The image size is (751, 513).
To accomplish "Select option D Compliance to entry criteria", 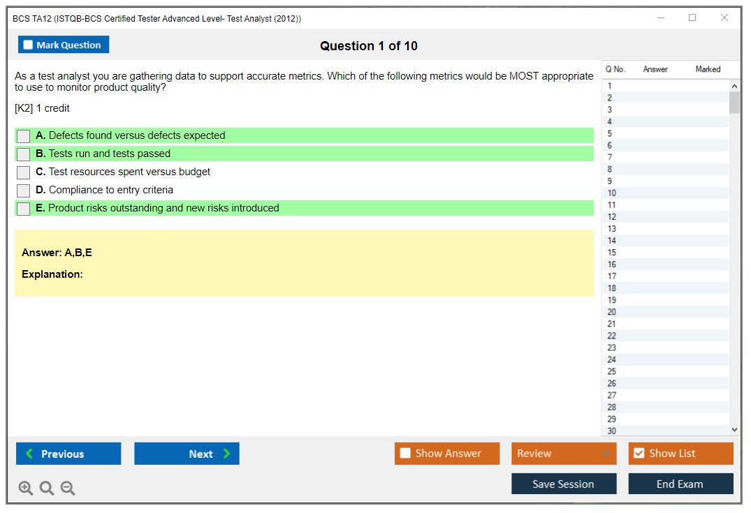I will pyautogui.click(x=23, y=191).
